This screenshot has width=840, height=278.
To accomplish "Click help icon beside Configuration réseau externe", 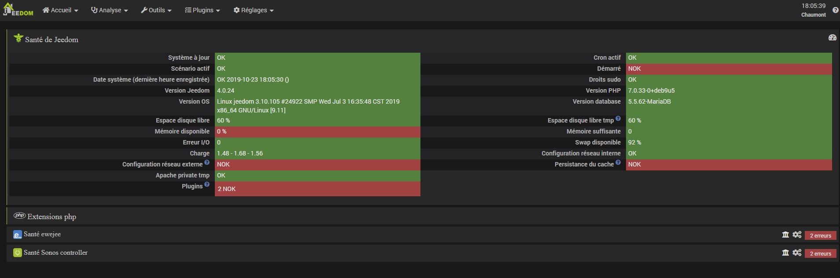I will pos(207,162).
